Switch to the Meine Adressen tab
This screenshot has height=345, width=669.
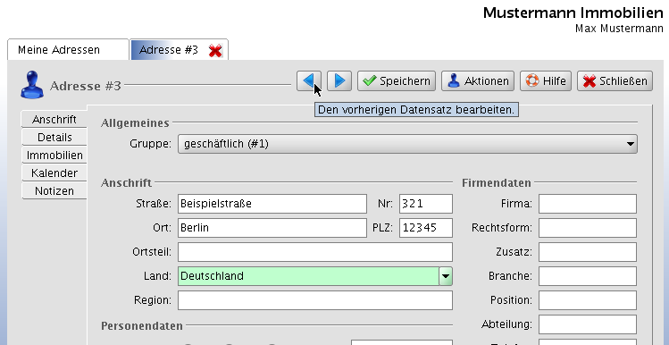(x=68, y=50)
